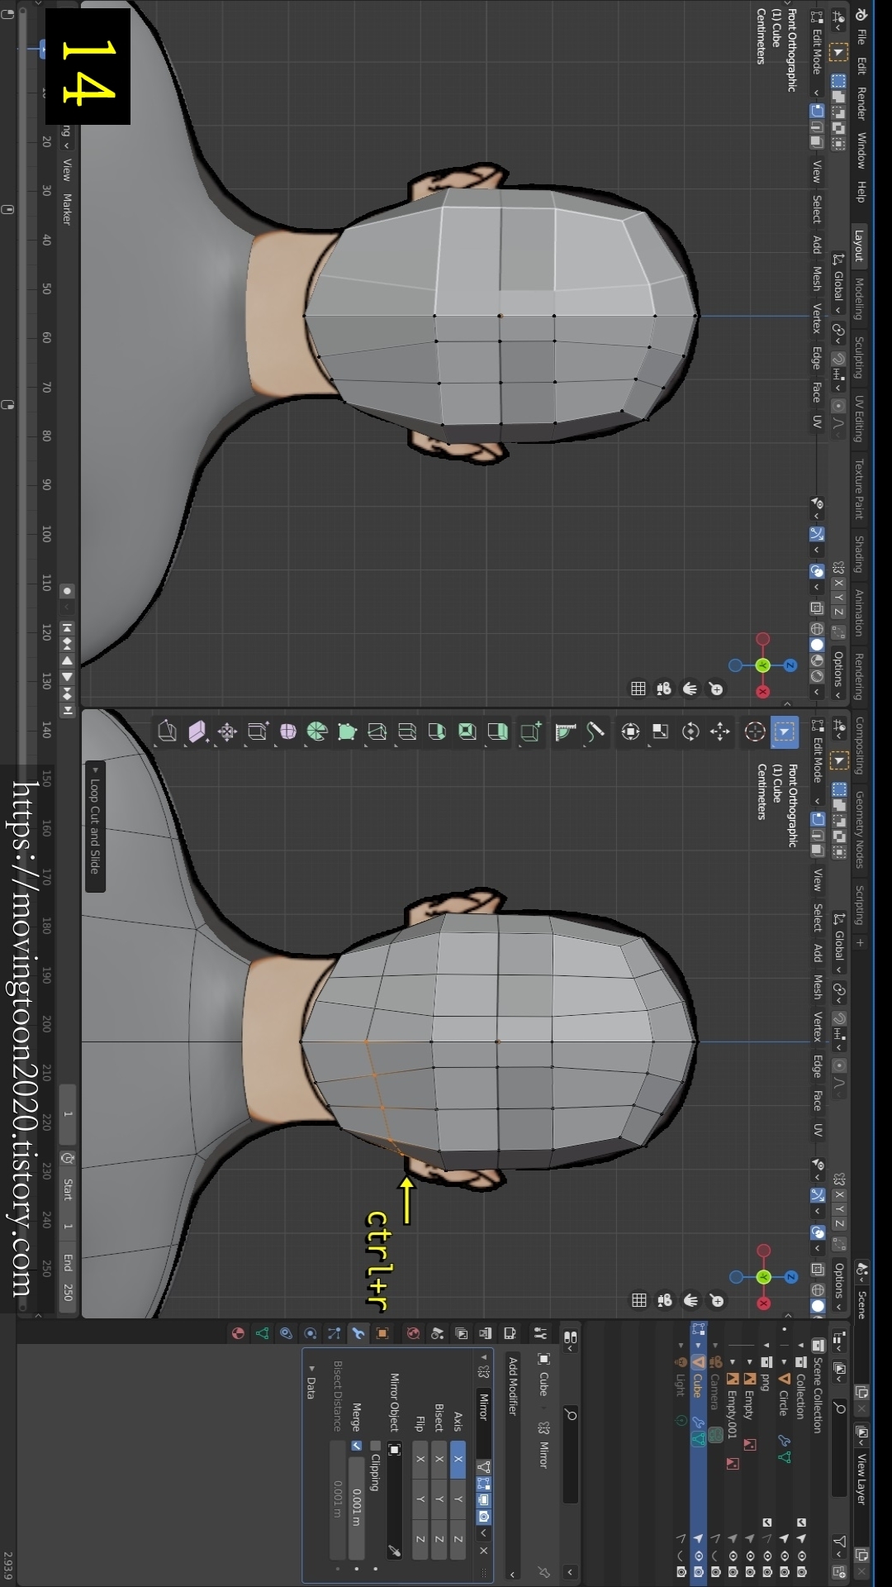This screenshot has height=1587, width=892.
Task: Open the File menu
Action: coord(861,37)
